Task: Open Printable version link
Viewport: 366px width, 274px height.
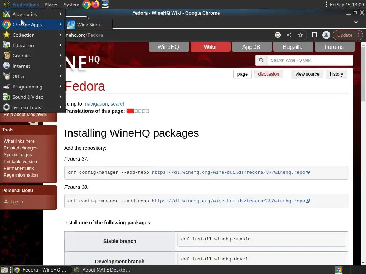Action: coord(20,162)
